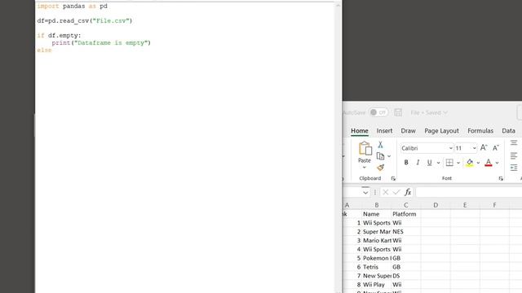The width and height of the screenshot is (522, 293).
Task: Apply cell Borders icon
Action: pos(449,163)
